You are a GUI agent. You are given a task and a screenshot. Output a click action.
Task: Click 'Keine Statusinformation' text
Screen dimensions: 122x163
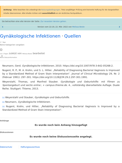pyautogui.click(x=8, y=57)
